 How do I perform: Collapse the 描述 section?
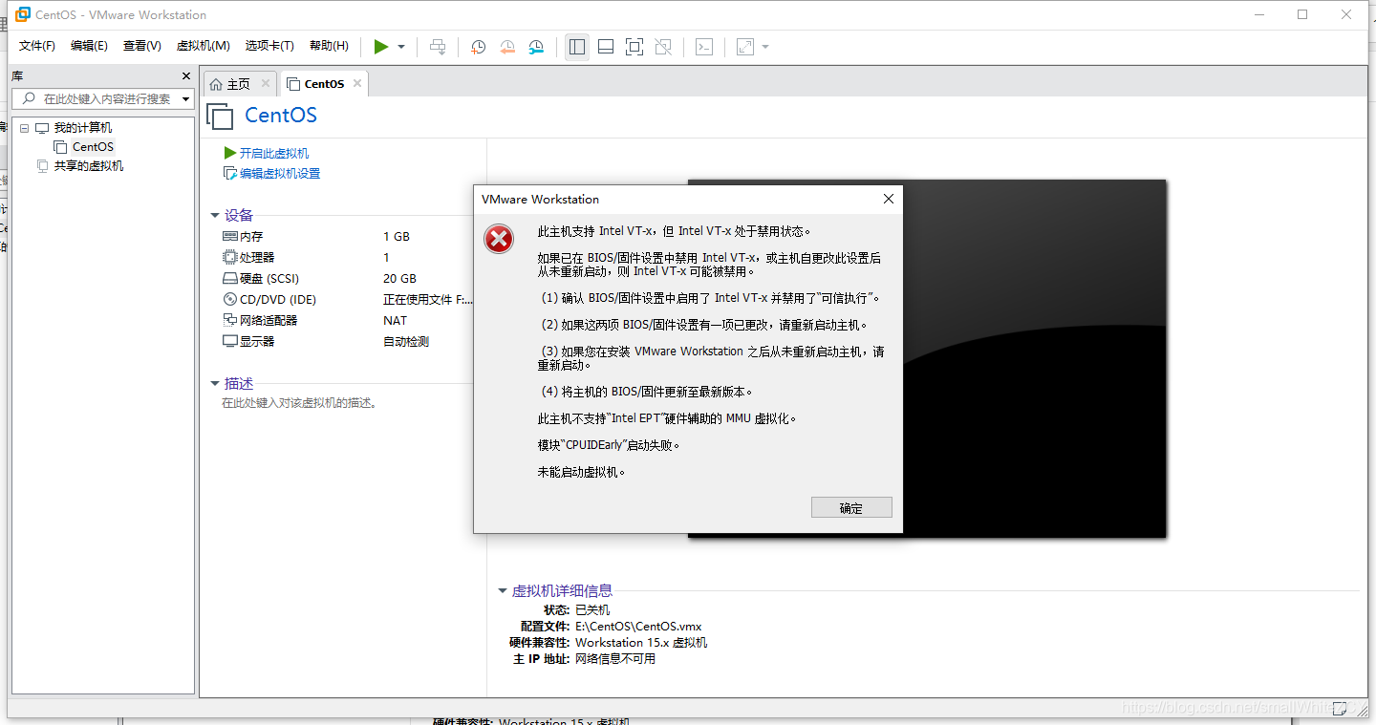[x=215, y=384]
